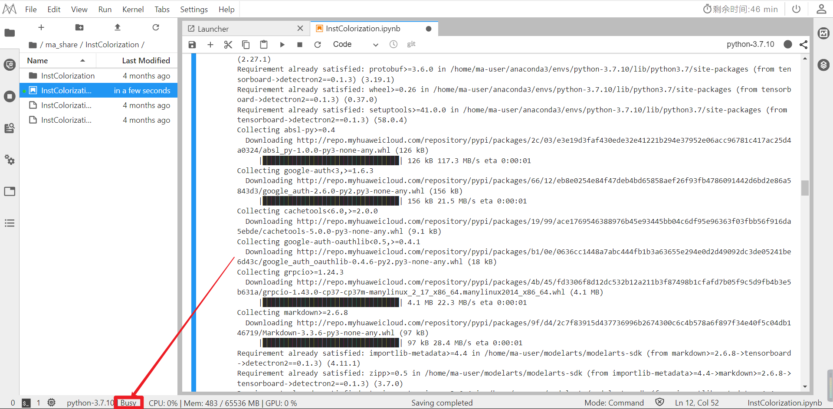Upload files to current directory
The image size is (833, 409).
tap(118, 27)
